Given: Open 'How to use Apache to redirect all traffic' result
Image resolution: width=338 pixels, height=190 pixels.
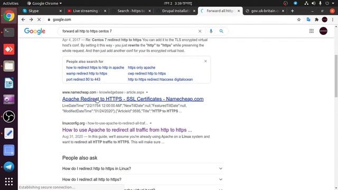Looking at the screenshot, I should click(127, 130).
